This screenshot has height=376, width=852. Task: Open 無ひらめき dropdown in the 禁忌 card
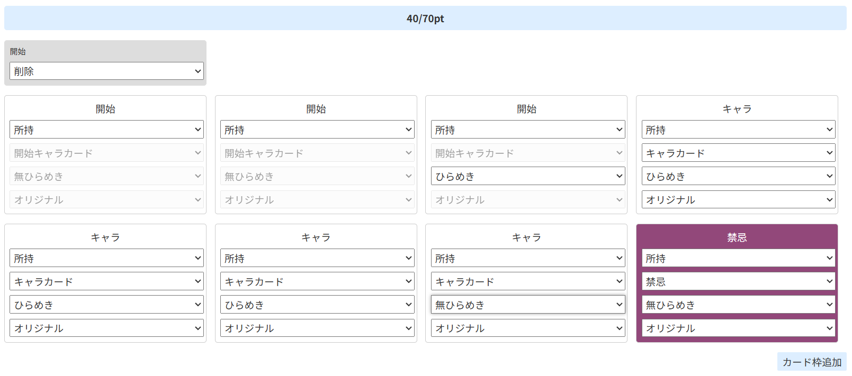click(738, 305)
